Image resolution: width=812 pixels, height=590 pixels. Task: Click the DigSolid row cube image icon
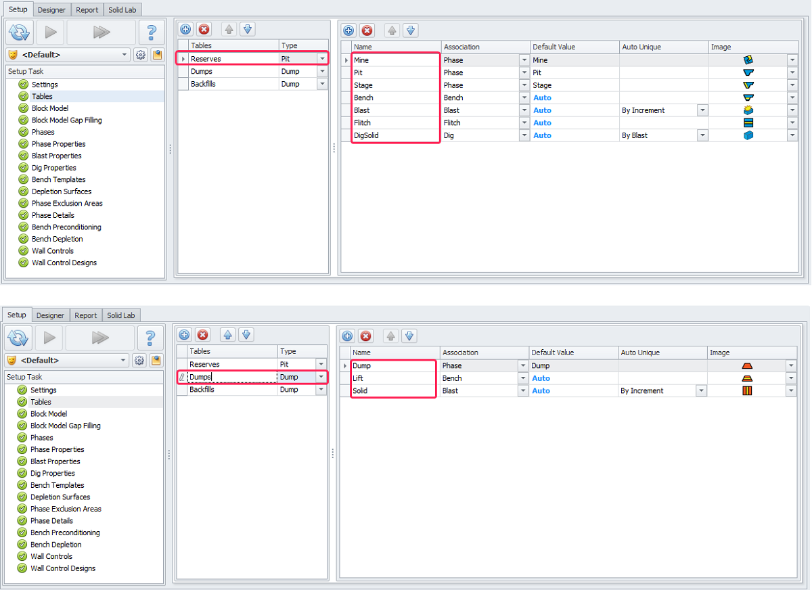point(748,135)
